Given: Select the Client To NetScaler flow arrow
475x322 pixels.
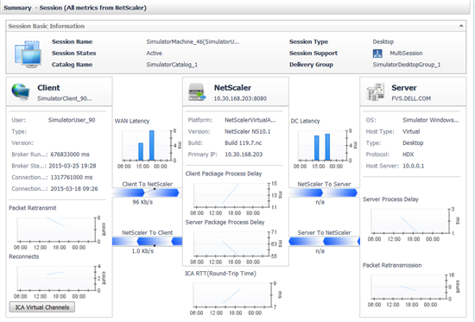Looking at the screenshot, I should 147,193.
